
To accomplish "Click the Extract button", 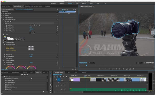I will pyautogui.click(x=130, y=69).
